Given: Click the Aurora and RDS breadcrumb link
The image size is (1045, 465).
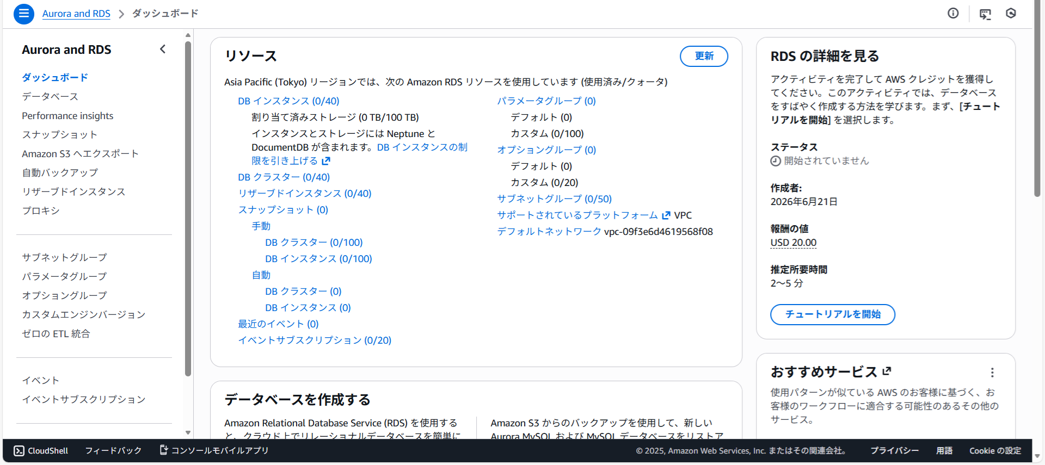Looking at the screenshot, I should (76, 14).
